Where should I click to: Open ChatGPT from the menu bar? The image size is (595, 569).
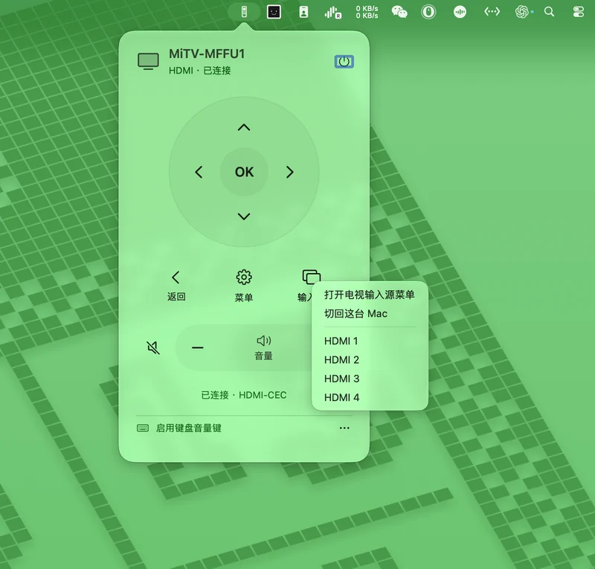(522, 12)
